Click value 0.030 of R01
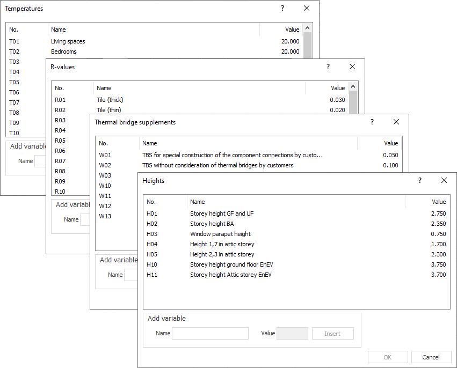This screenshot has height=368, width=457. pos(337,100)
